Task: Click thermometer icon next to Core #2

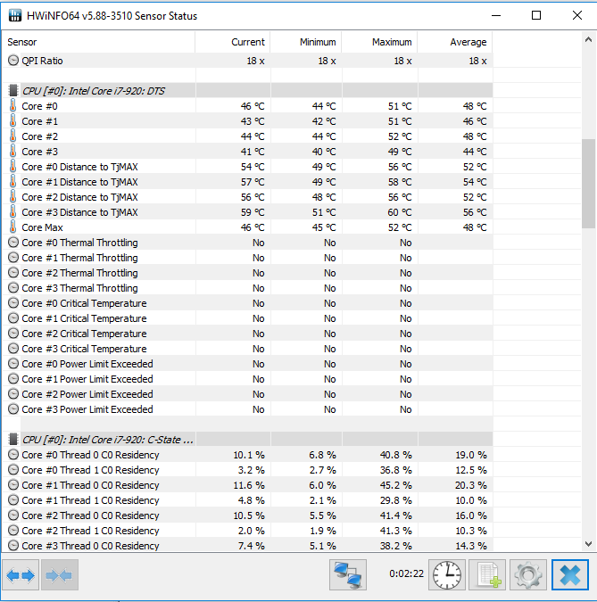Action: [13, 136]
